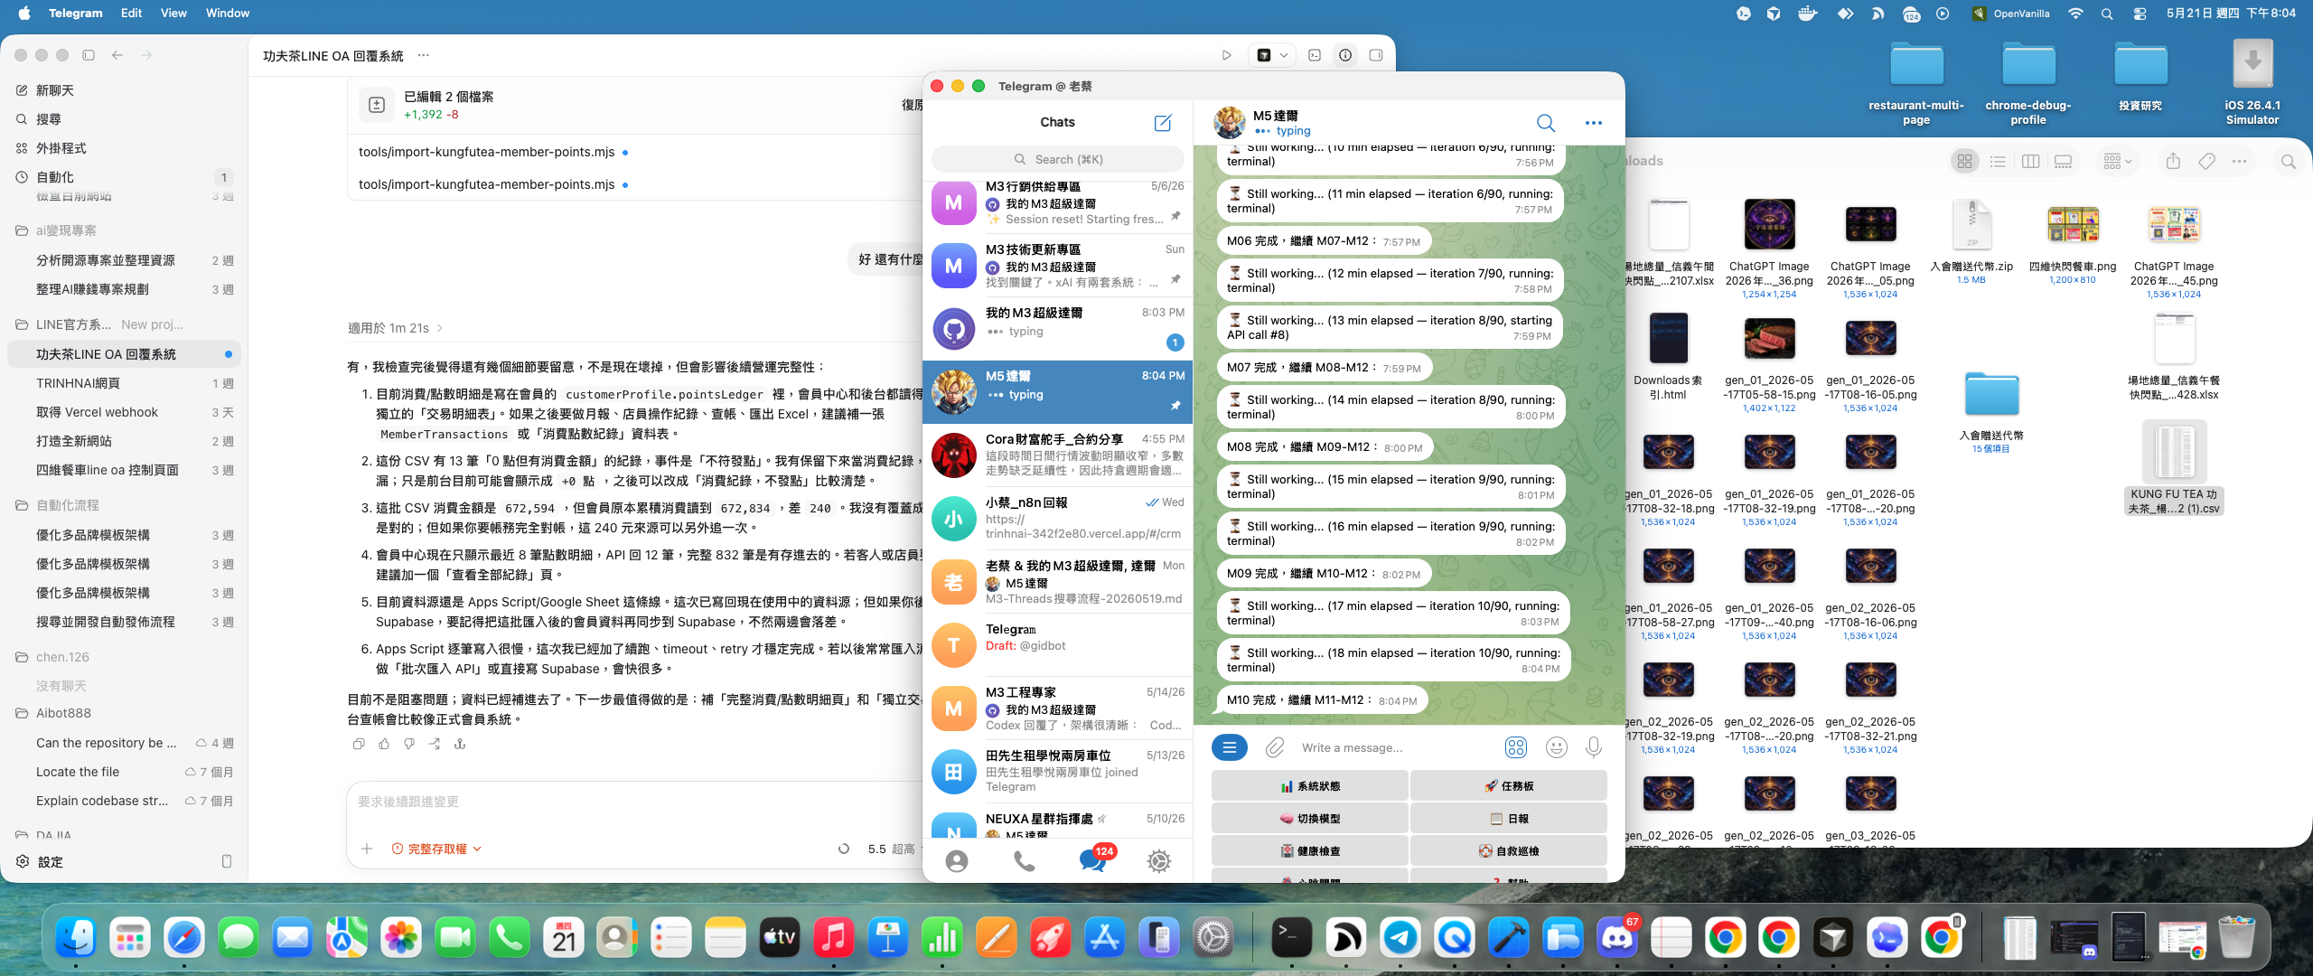Open the Edit menu
The image size is (2313, 976).
132,13
